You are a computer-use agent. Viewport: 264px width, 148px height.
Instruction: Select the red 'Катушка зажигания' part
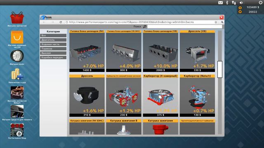160,127
